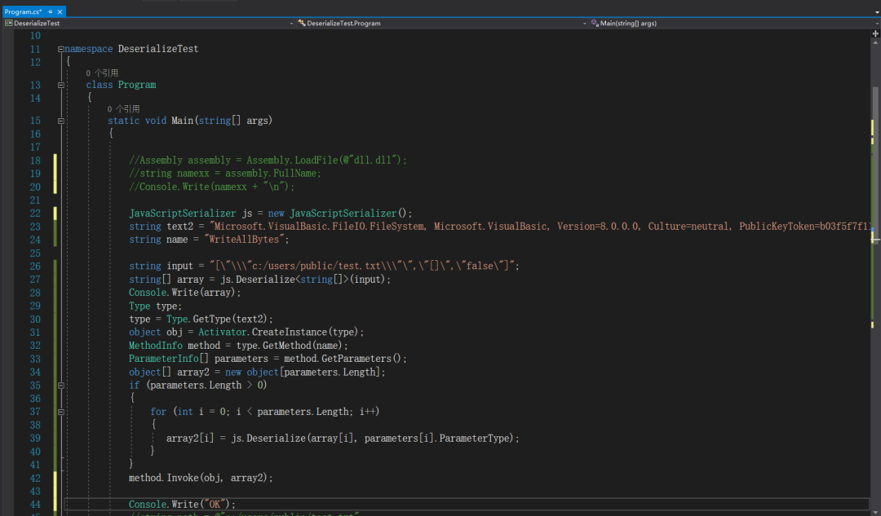Open references link above static void Main
The width and height of the screenshot is (881, 516).
click(x=123, y=109)
